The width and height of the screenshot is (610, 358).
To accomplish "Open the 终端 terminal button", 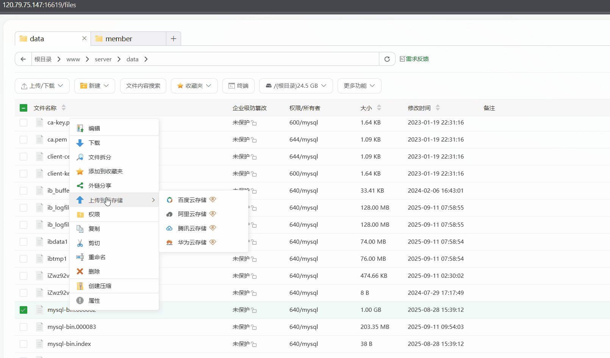I will coord(238,86).
